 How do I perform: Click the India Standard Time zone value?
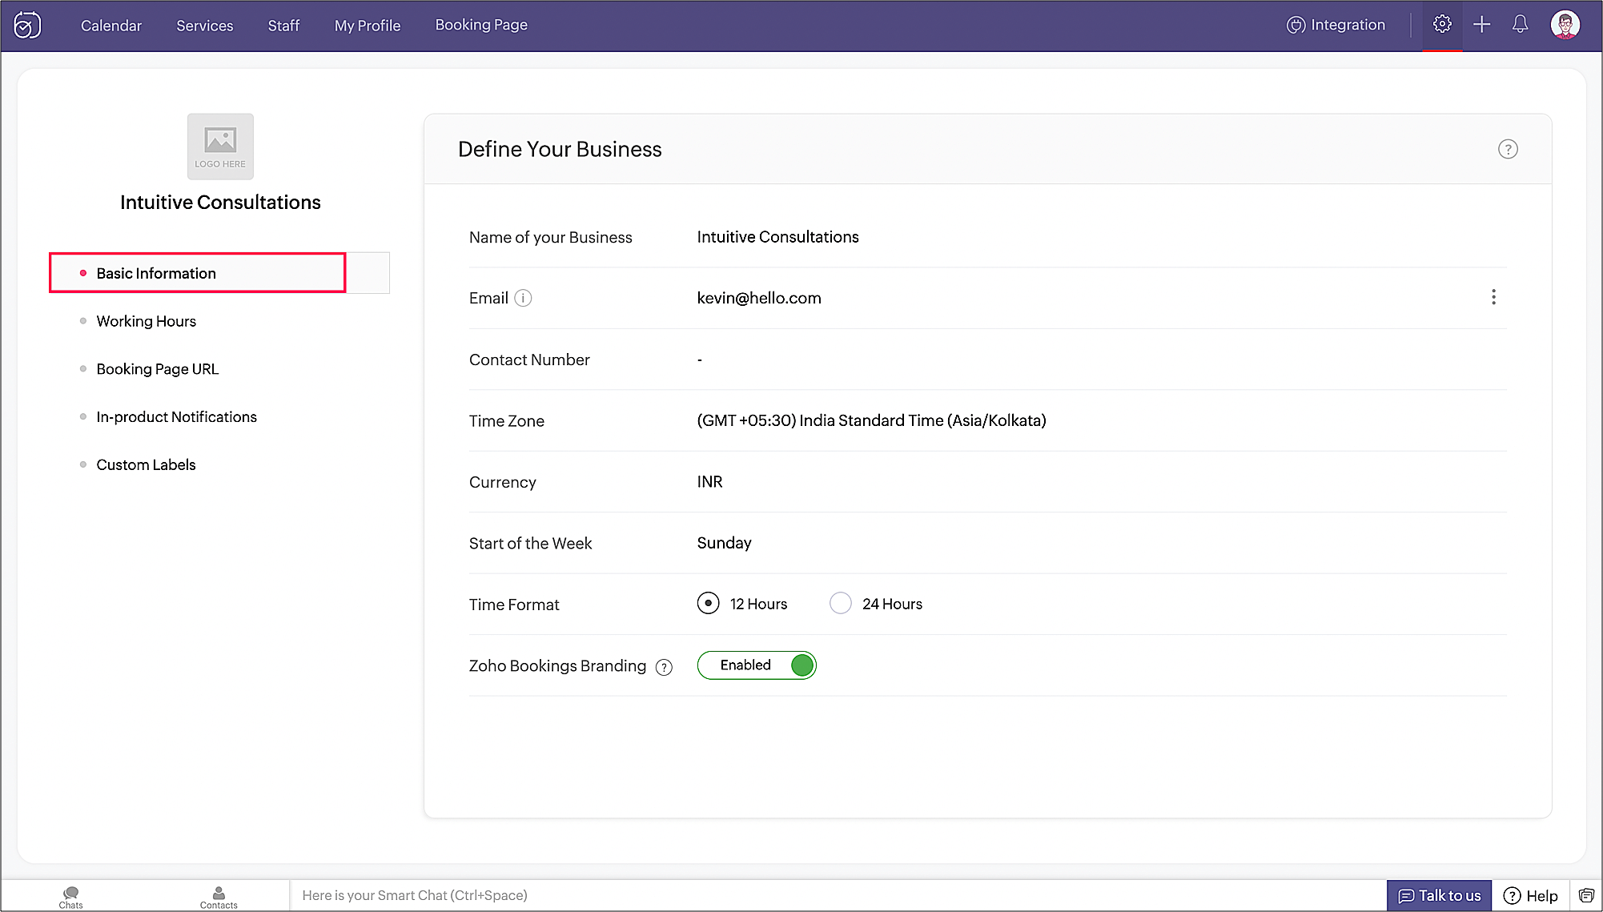click(x=871, y=420)
